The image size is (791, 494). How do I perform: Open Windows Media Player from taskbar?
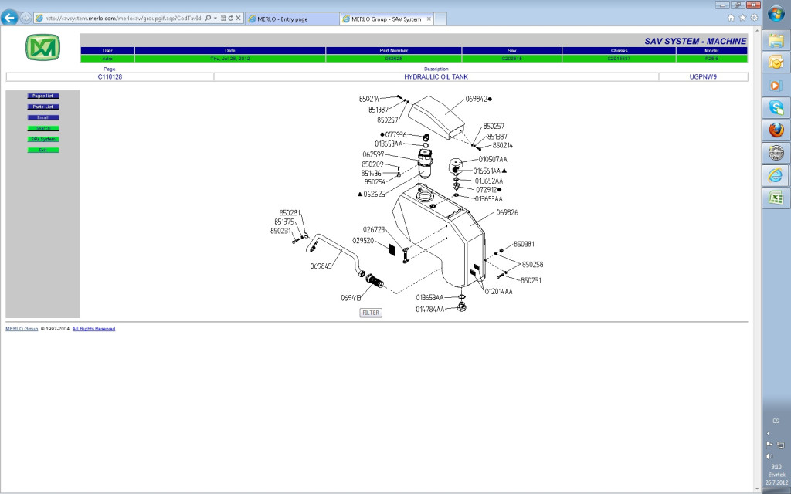[776, 85]
